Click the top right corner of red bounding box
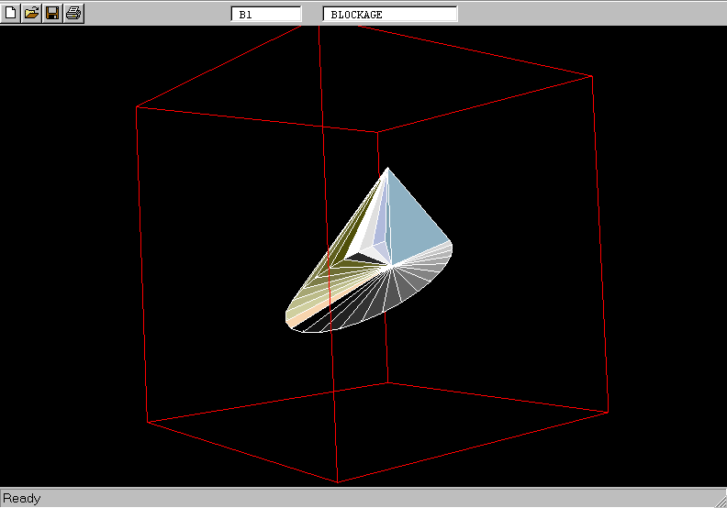 tap(592, 76)
